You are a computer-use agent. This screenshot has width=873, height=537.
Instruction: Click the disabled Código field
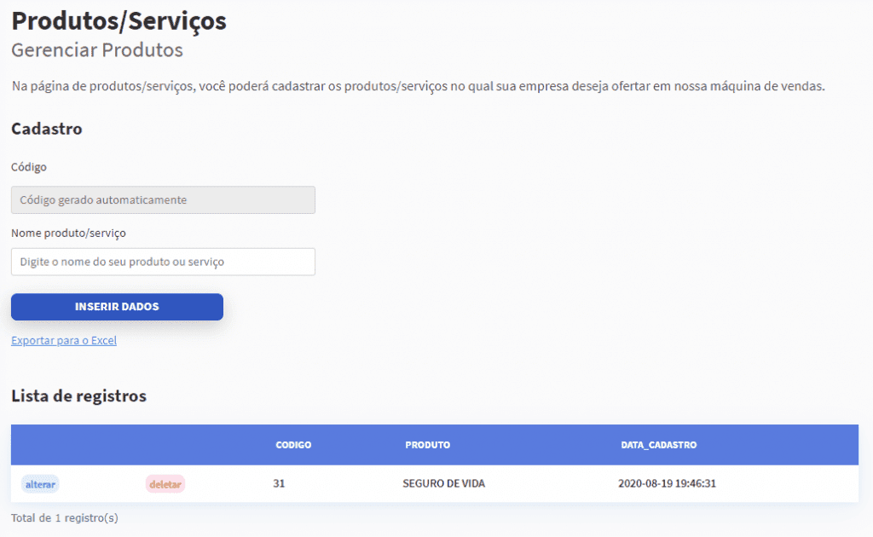click(163, 199)
